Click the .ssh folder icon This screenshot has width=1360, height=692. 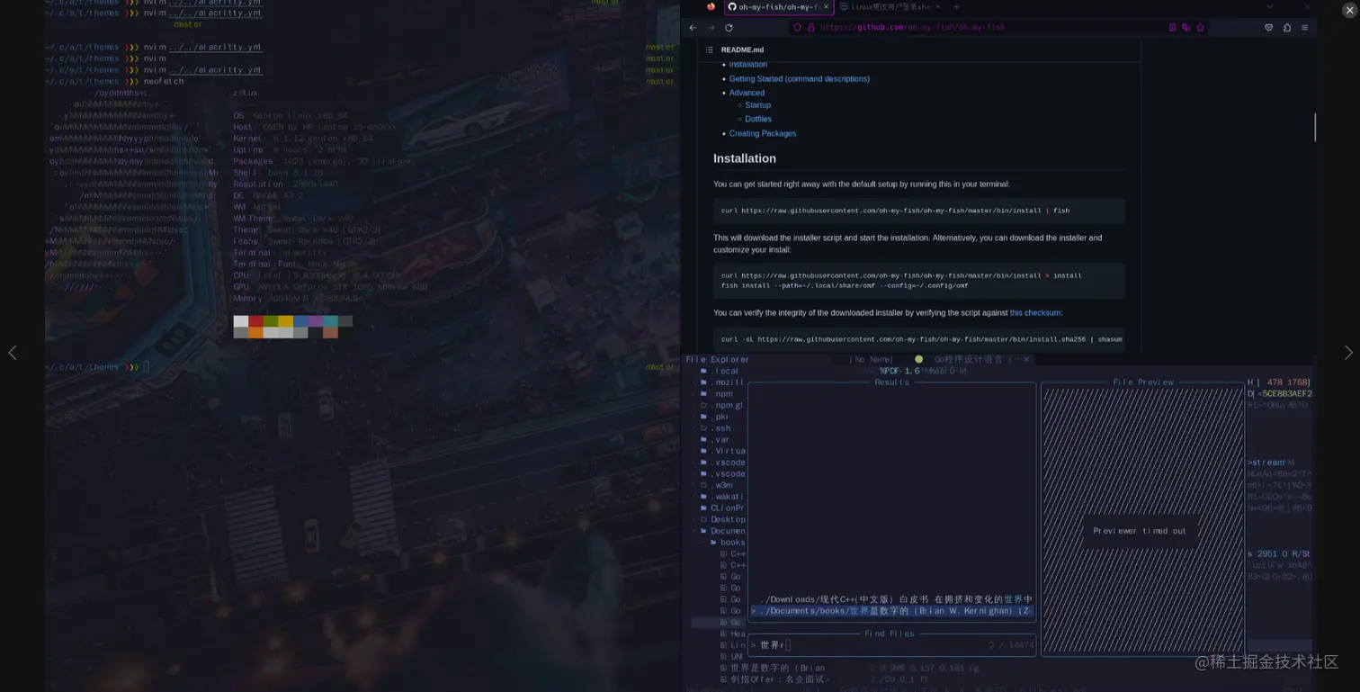coord(703,428)
